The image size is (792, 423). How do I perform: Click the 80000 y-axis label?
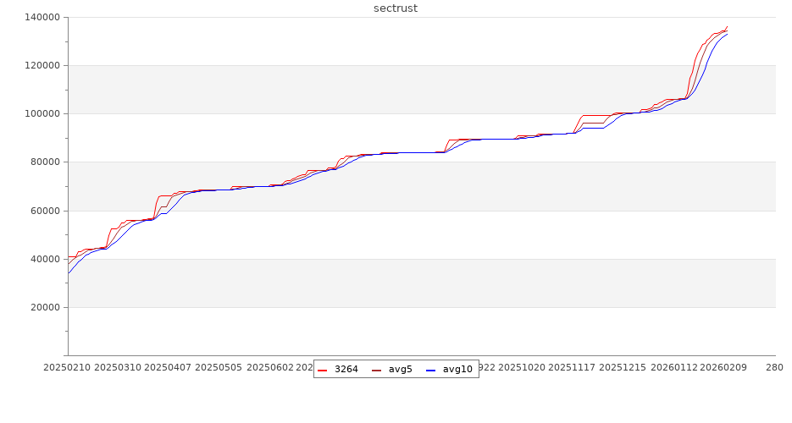point(44,162)
